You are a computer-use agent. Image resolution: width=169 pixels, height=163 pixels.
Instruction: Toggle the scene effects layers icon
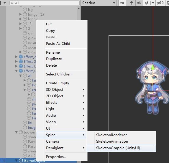click(x=146, y=3)
